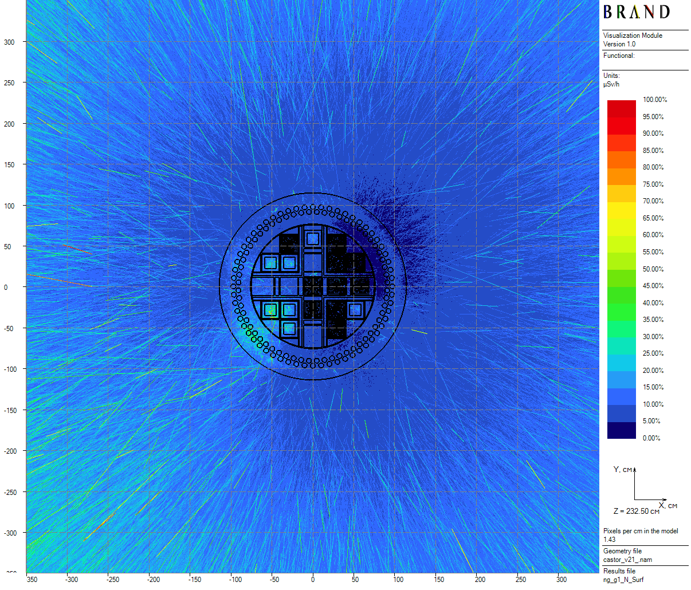Click the Visualization Module Version 1.0 text
The width and height of the screenshot is (691, 590).
click(633, 40)
